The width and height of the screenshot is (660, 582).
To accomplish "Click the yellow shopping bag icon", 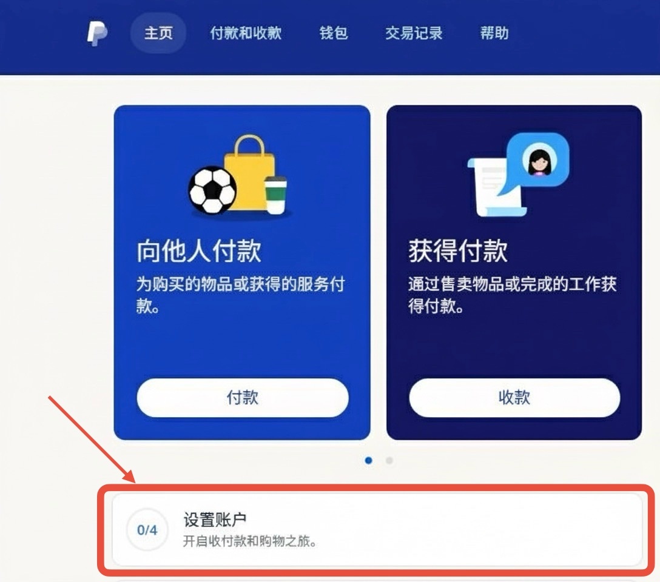I will tap(249, 172).
